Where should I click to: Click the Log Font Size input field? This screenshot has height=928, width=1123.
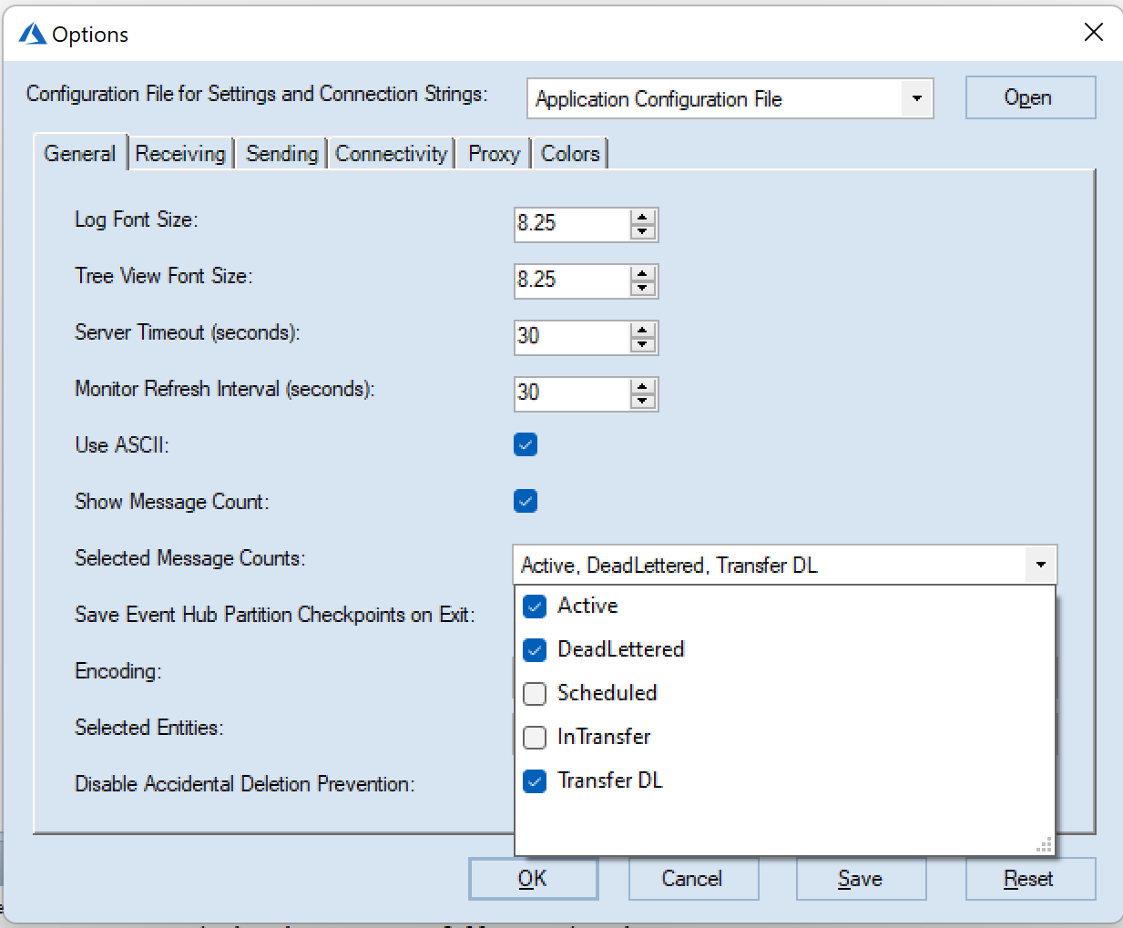point(572,224)
